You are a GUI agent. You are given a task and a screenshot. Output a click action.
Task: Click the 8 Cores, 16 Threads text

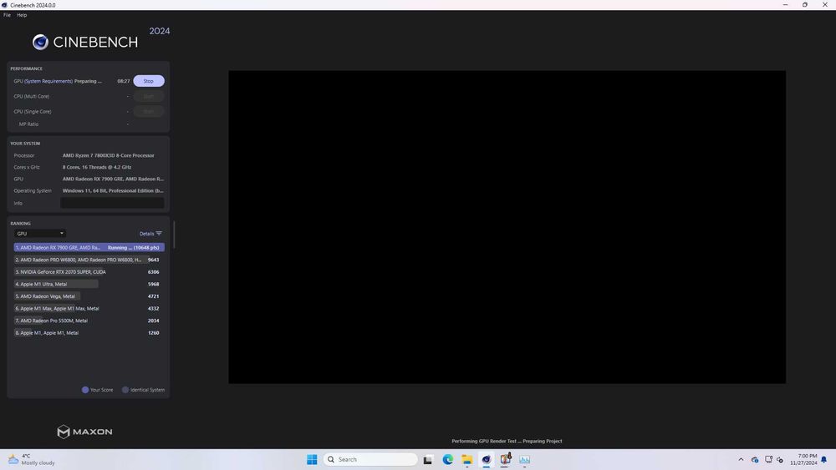(x=96, y=167)
